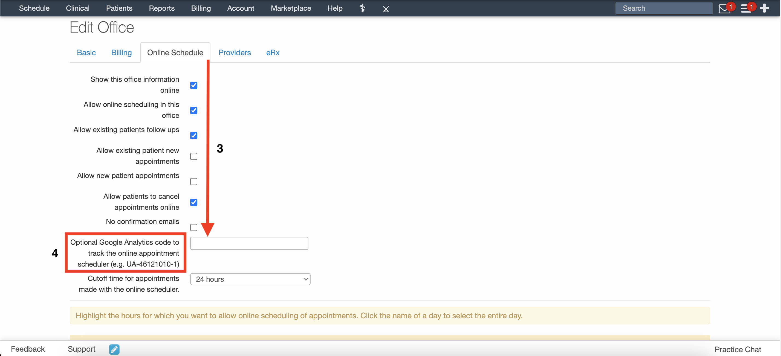781x356 pixels.
Task: Uncheck Allow existing patients follow ups
Action: [194, 135]
